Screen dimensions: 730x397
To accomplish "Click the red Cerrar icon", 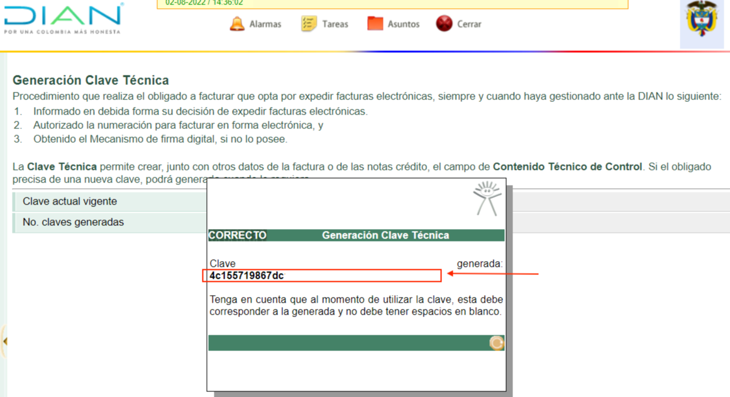I will click(444, 24).
